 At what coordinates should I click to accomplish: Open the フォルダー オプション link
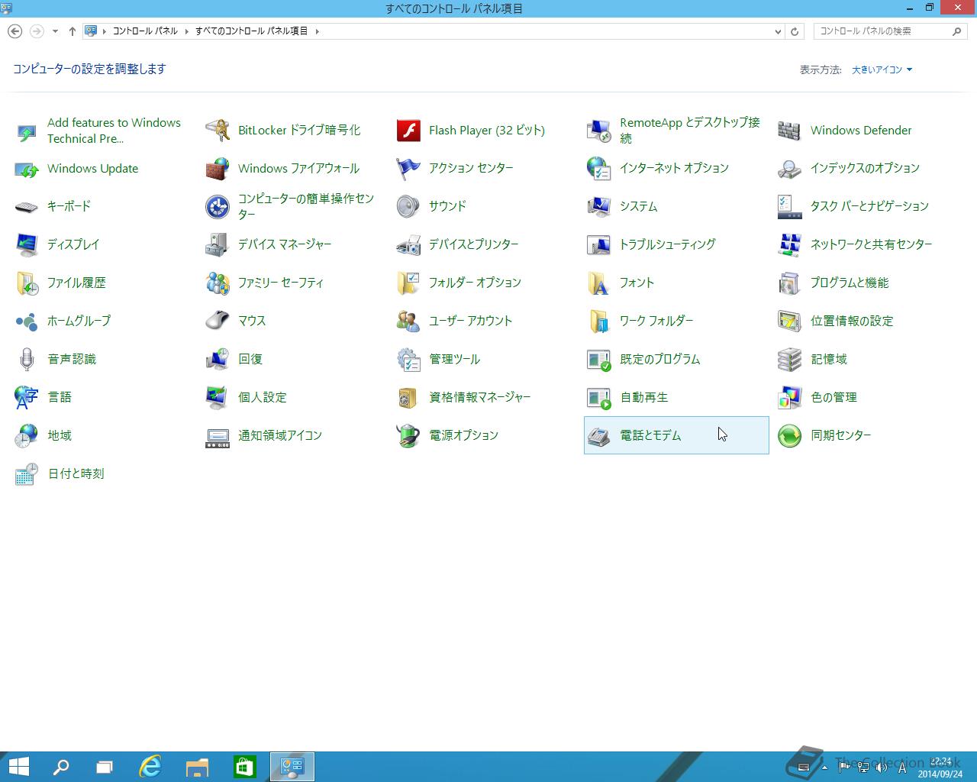pyautogui.click(x=475, y=283)
